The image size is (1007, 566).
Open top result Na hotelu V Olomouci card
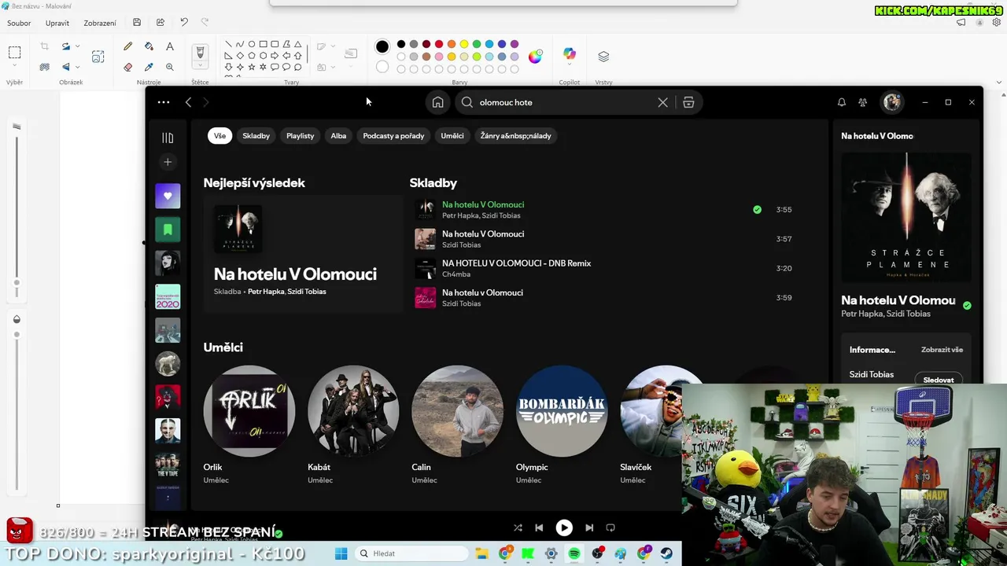pos(303,254)
